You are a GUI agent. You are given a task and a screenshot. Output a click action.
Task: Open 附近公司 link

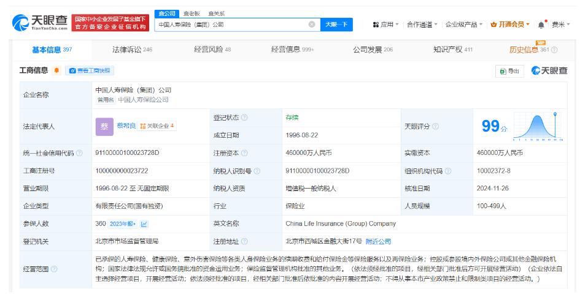[x=378, y=242]
